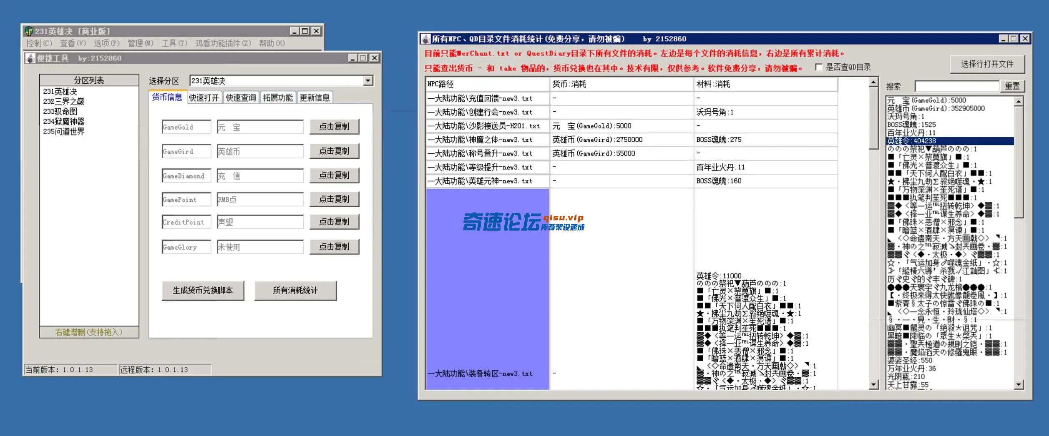Open the 控制(C) menu
Image resolution: width=1049 pixels, height=436 pixels.
pyautogui.click(x=39, y=43)
